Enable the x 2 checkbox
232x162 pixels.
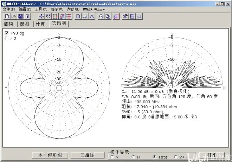(x=7, y=39)
